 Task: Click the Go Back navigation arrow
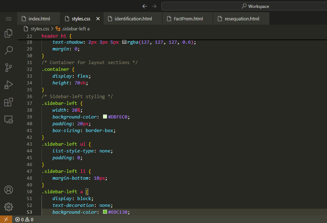click(x=145, y=6)
